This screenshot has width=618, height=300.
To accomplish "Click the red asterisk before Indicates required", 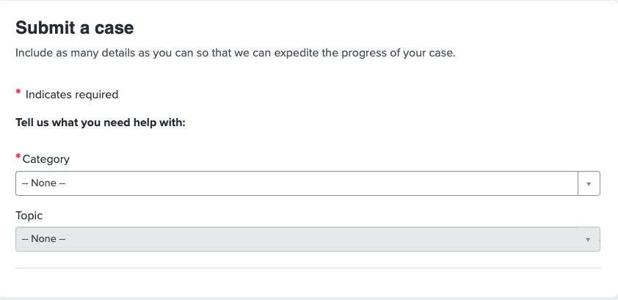I will [18, 93].
